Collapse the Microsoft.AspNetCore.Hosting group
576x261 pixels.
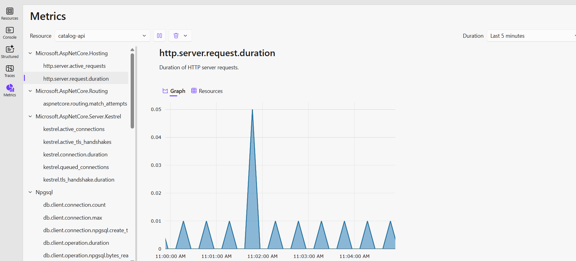pyautogui.click(x=30, y=53)
